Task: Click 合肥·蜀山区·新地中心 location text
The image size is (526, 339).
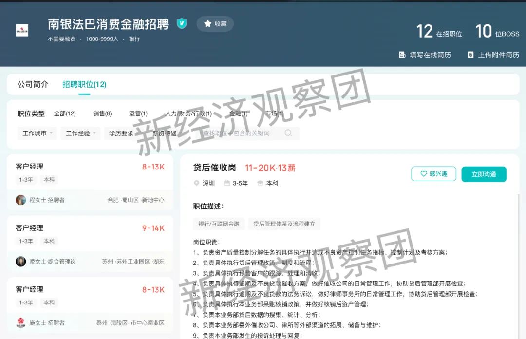Action: (x=136, y=200)
